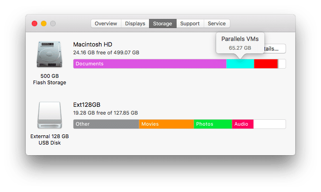
Task: Click the white free space on Macintosh HD bar
Action: [281, 64]
